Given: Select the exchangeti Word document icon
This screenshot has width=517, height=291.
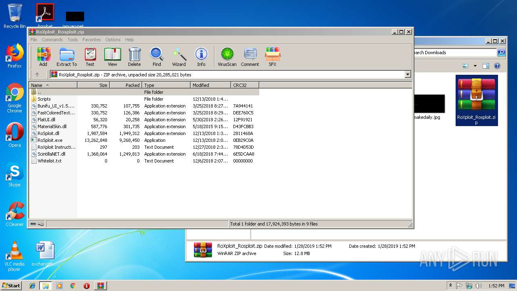Looking at the screenshot, I should (45, 254).
